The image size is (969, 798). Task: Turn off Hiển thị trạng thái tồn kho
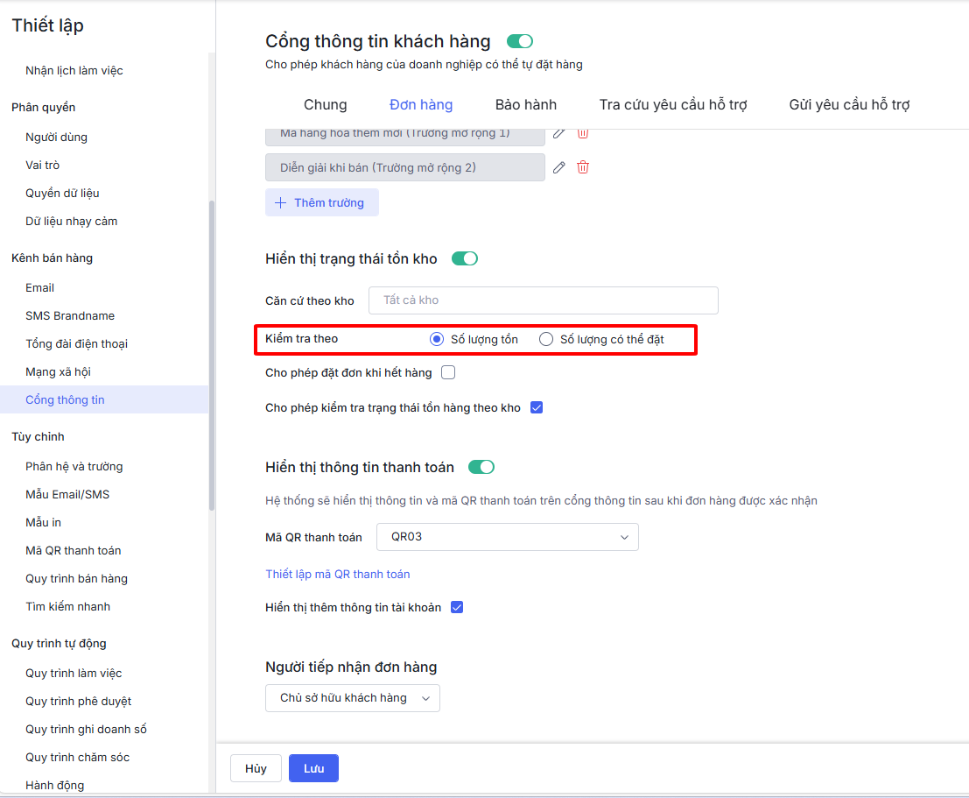(465, 258)
